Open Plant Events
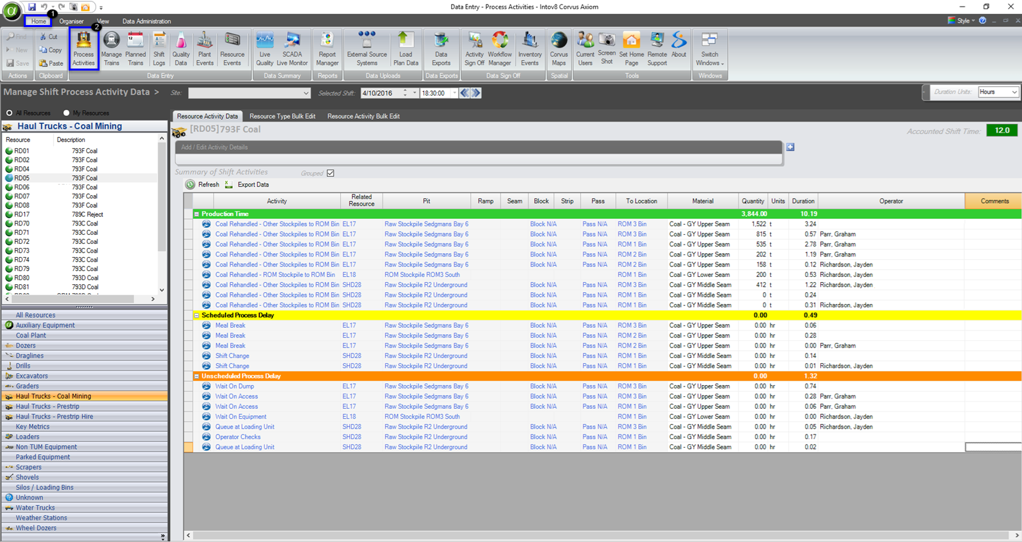 (205, 49)
